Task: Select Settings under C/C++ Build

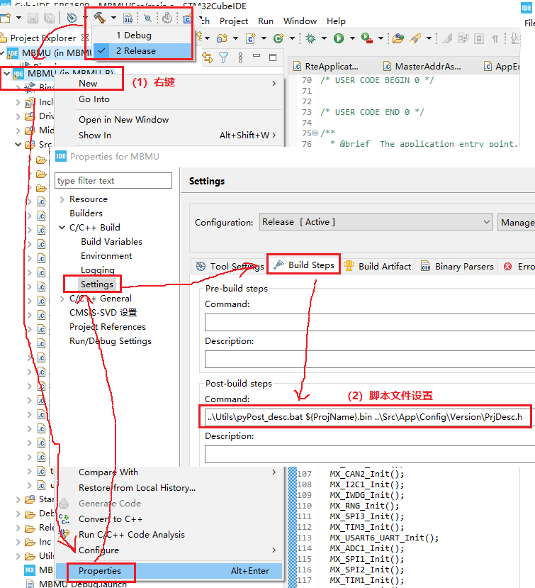Action: (96, 284)
